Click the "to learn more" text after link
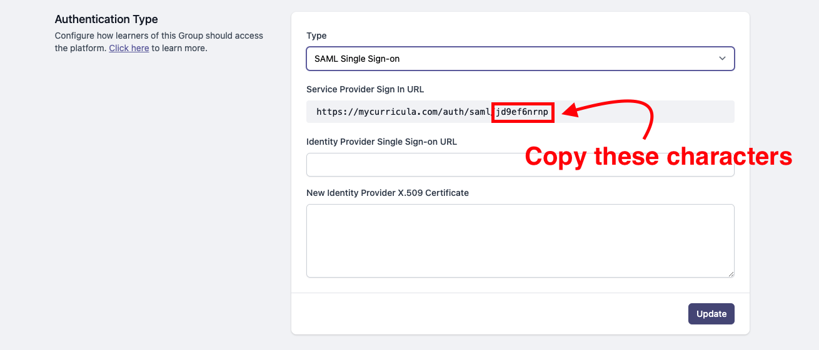The image size is (819, 350). 179,48
